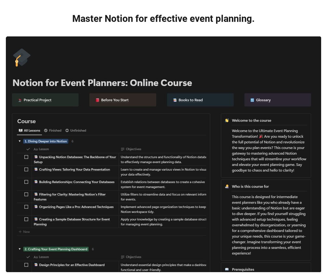327x278 pixels.
Task: Click books icon beside Building Relationships lesson
Action: [36, 182]
